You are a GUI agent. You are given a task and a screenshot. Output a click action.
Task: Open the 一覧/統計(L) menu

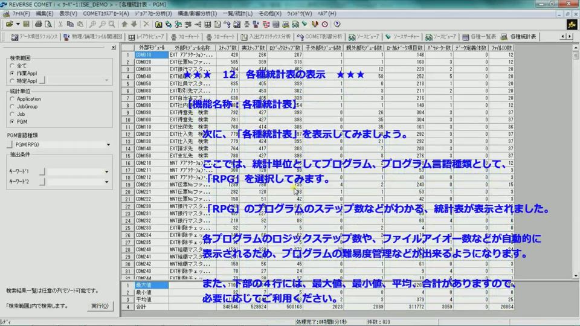click(237, 13)
